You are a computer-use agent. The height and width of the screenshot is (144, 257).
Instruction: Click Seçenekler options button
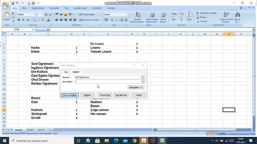coord(136,88)
